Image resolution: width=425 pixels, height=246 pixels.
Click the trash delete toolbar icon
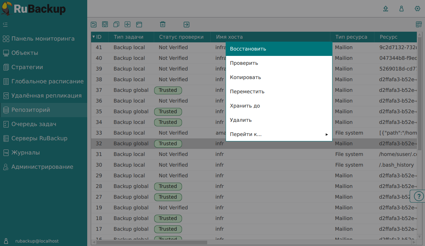[x=163, y=25]
